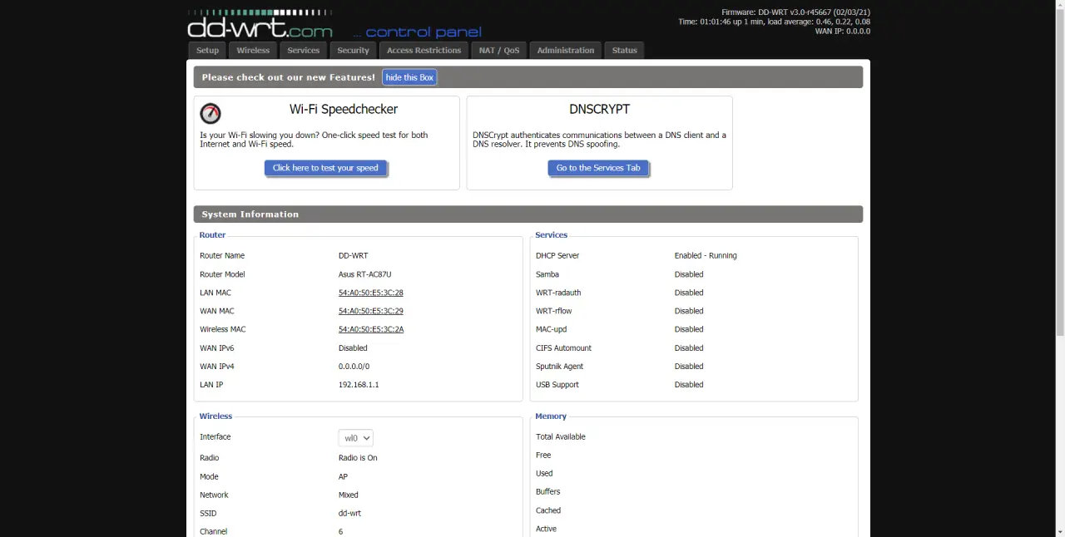Switch to the Administration tab
This screenshot has width=1065, height=537.
point(565,51)
